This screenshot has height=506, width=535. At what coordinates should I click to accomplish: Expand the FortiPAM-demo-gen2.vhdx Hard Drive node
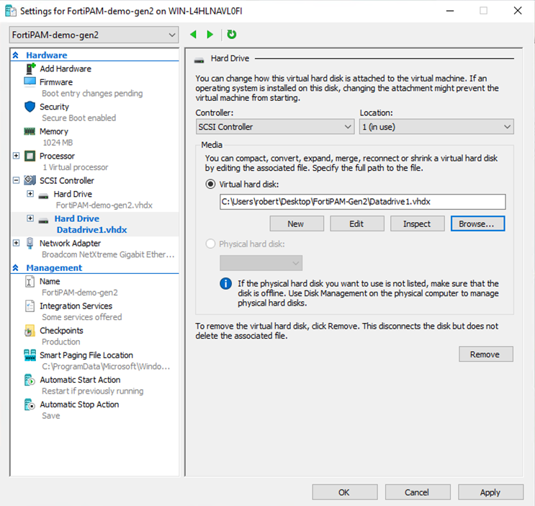coord(30,194)
